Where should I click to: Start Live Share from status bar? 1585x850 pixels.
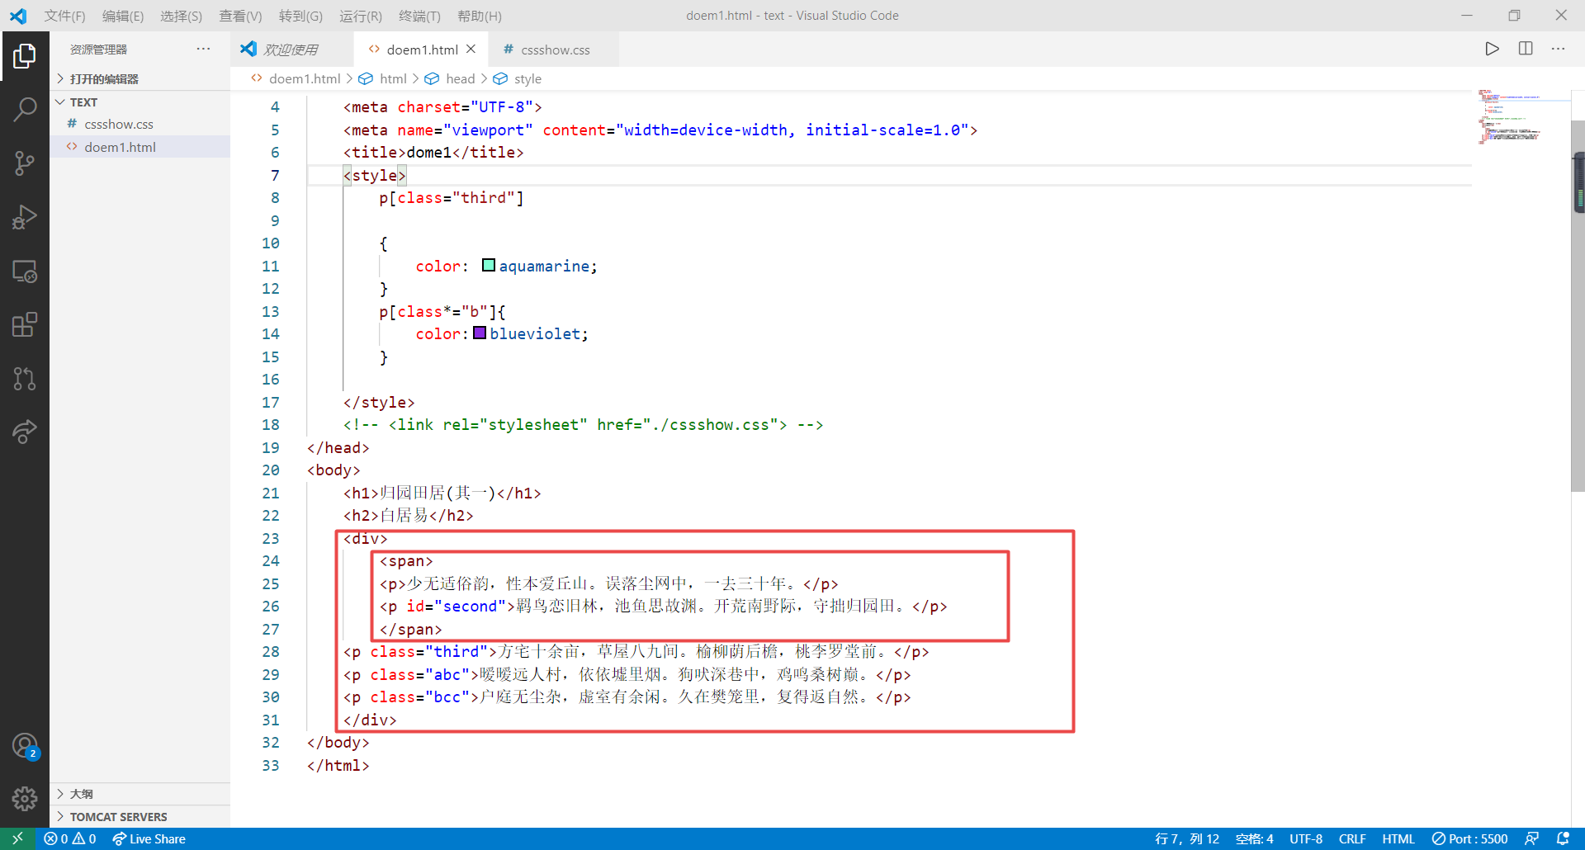[149, 838]
